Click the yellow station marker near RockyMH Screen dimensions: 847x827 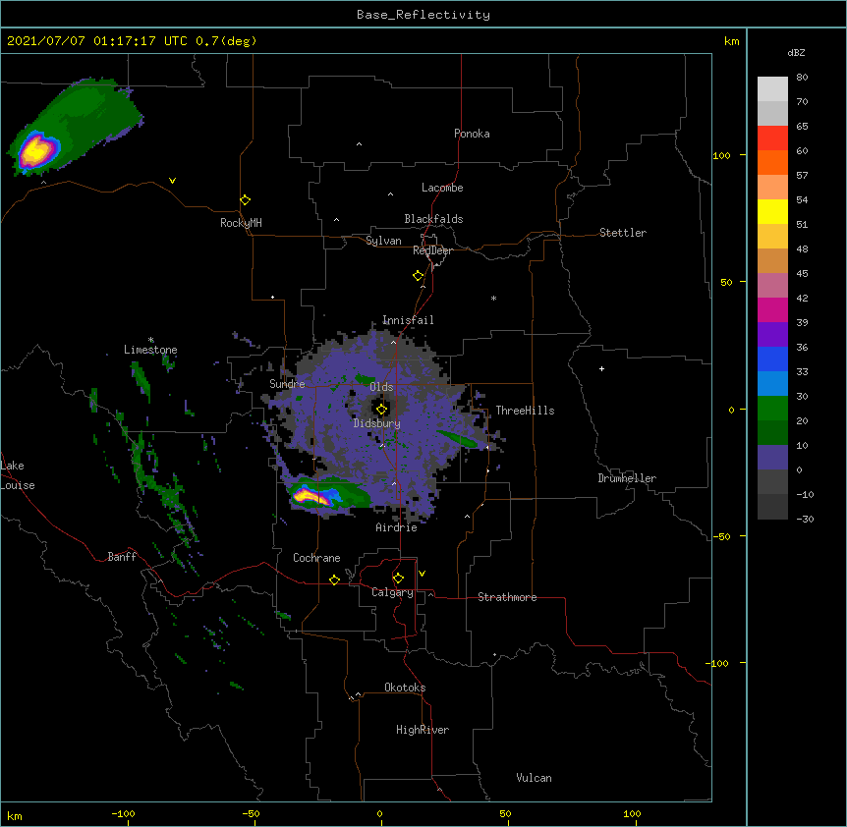245,200
